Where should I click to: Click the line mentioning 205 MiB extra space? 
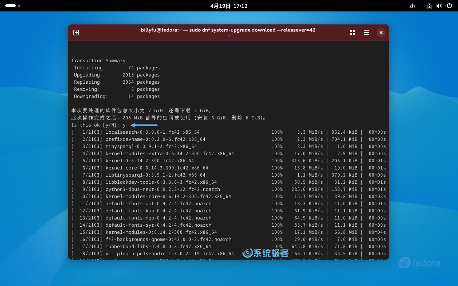(x=169, y=118)
